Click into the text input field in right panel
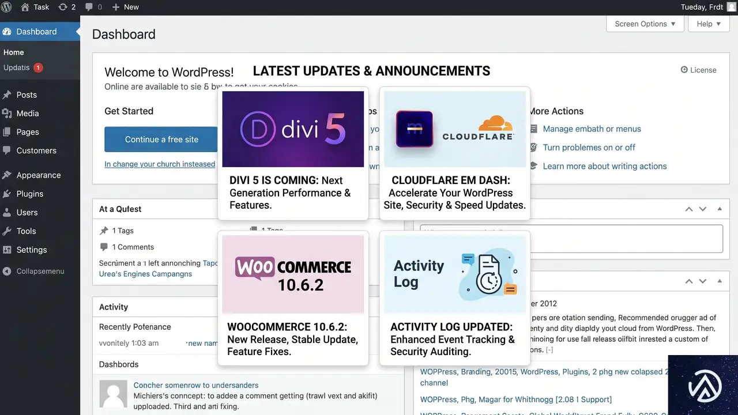This screenshot has height=415, width=738. tap(571, 239)
